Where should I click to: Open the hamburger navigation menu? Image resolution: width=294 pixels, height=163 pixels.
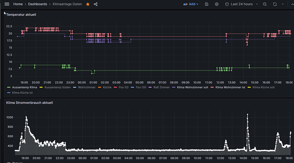point(7,4)
